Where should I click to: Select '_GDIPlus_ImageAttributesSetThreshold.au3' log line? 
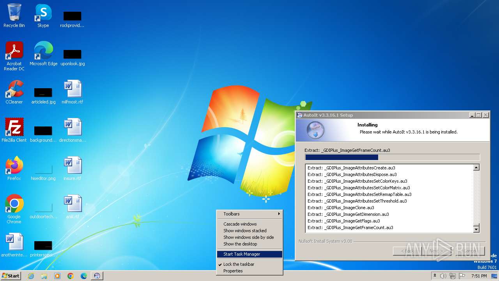click(357, 201)
